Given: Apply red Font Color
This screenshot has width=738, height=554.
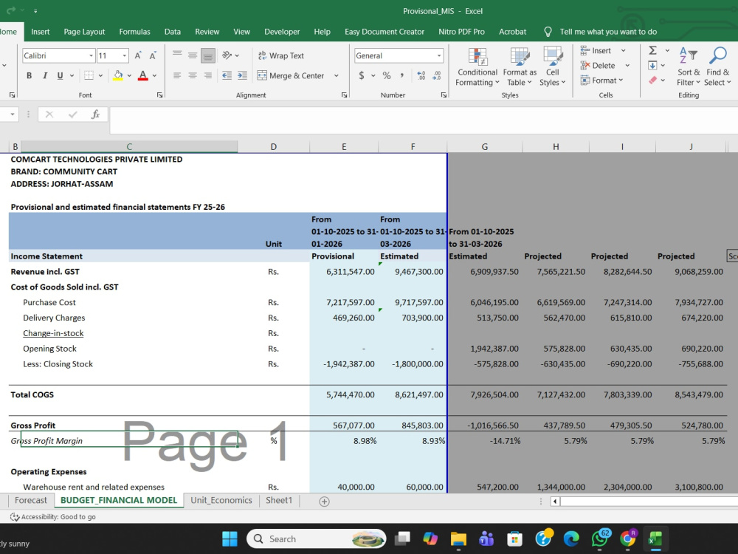Looking at the screenshot, I should [143, 75].
